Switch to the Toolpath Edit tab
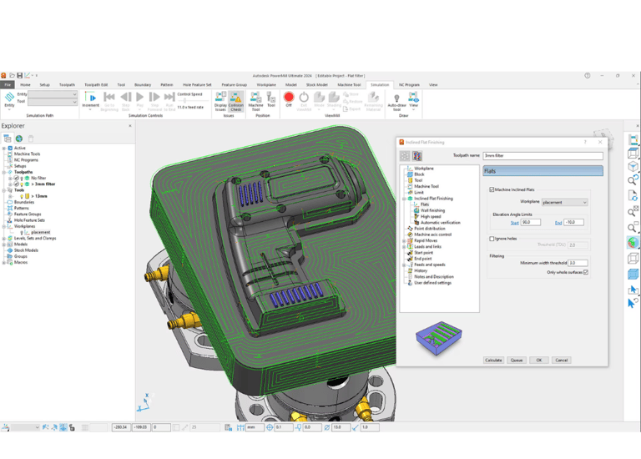This screenshot has width=641, height=459. (x=96, y=84)
